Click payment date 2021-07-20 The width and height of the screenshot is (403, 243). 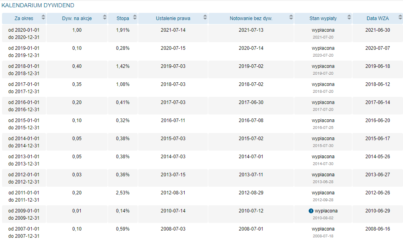(323, 37)
